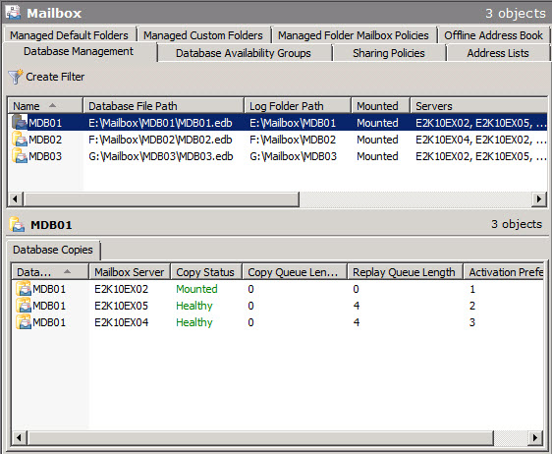Image resolution: width=552 pixels, height=454 pixels.
Task: Click the left arrow of the database copies scrollbar
Action: pos(19,438)
